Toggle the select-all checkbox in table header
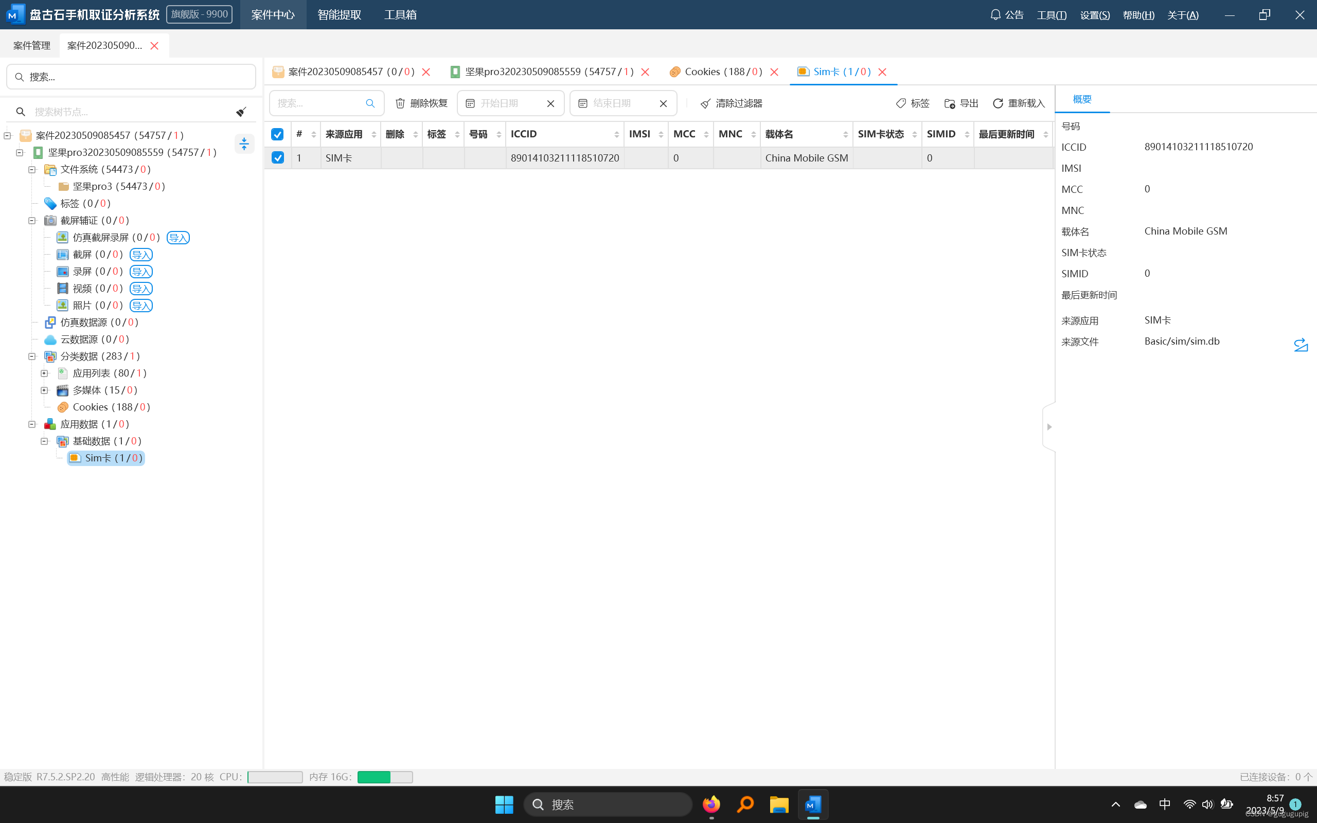The width and height of the screenshot is (1317, 823). click(x=278, y=134)
